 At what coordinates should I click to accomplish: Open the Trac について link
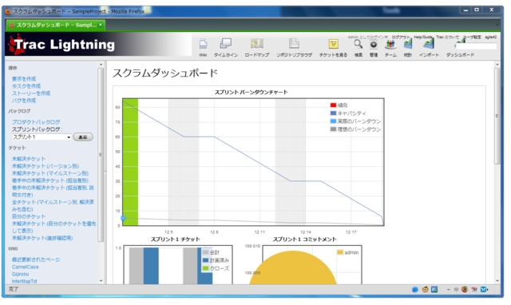[x=447, y=38]
